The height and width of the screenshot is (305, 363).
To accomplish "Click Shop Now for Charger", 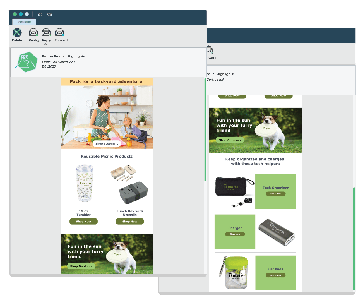I will click(235, 234).
